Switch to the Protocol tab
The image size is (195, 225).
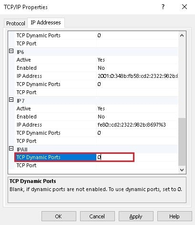point(16,23)
